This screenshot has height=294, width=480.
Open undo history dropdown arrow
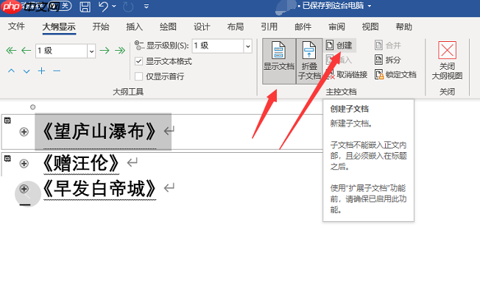point(114,6)
